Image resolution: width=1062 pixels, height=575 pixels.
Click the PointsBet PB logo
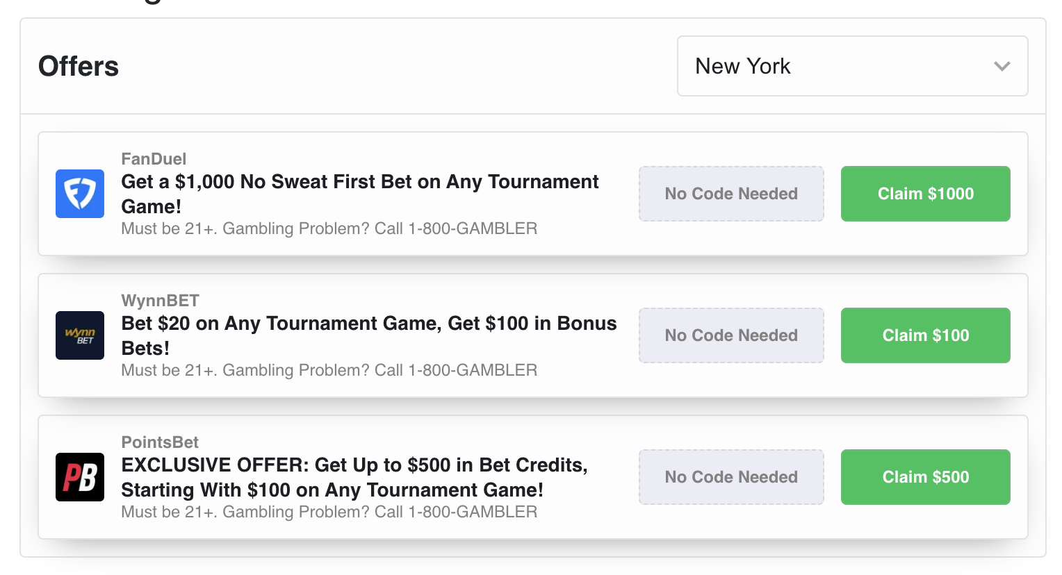[x=80, y=477]
